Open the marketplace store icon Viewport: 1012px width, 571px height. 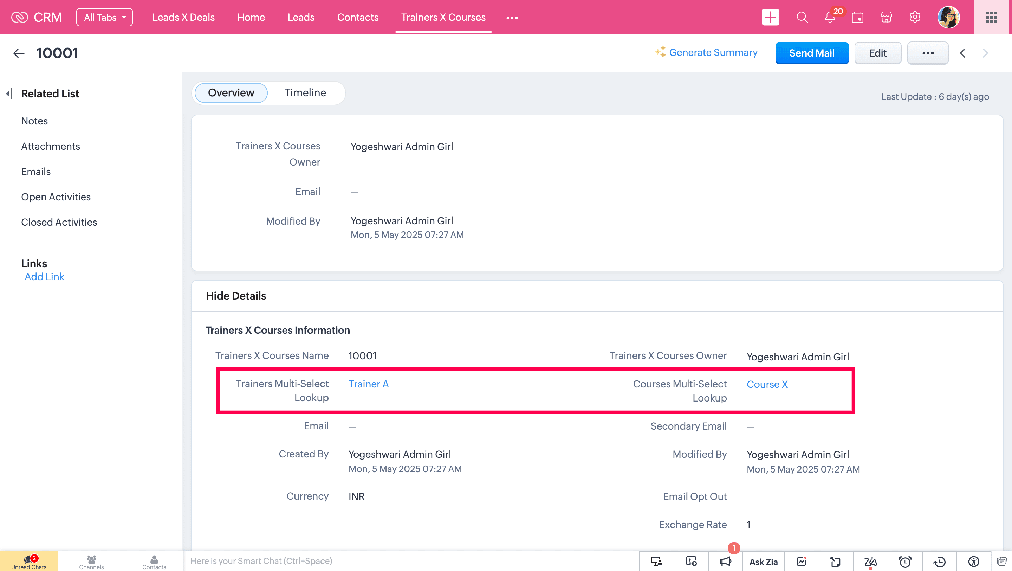[886, 17]
